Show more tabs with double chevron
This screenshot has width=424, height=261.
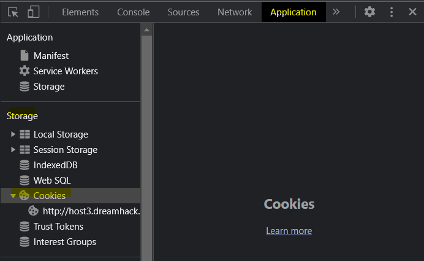point(336,12)
